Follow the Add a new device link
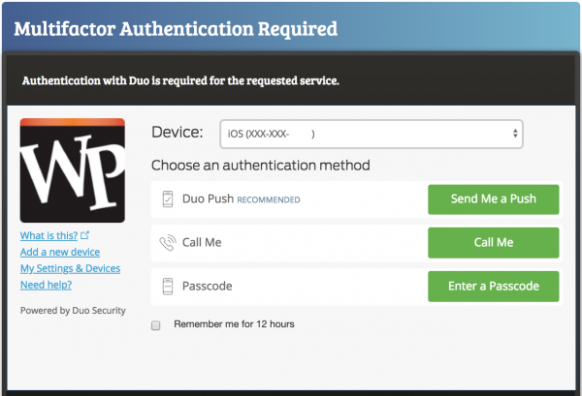The image size is (582, 396). click(60, 252)
